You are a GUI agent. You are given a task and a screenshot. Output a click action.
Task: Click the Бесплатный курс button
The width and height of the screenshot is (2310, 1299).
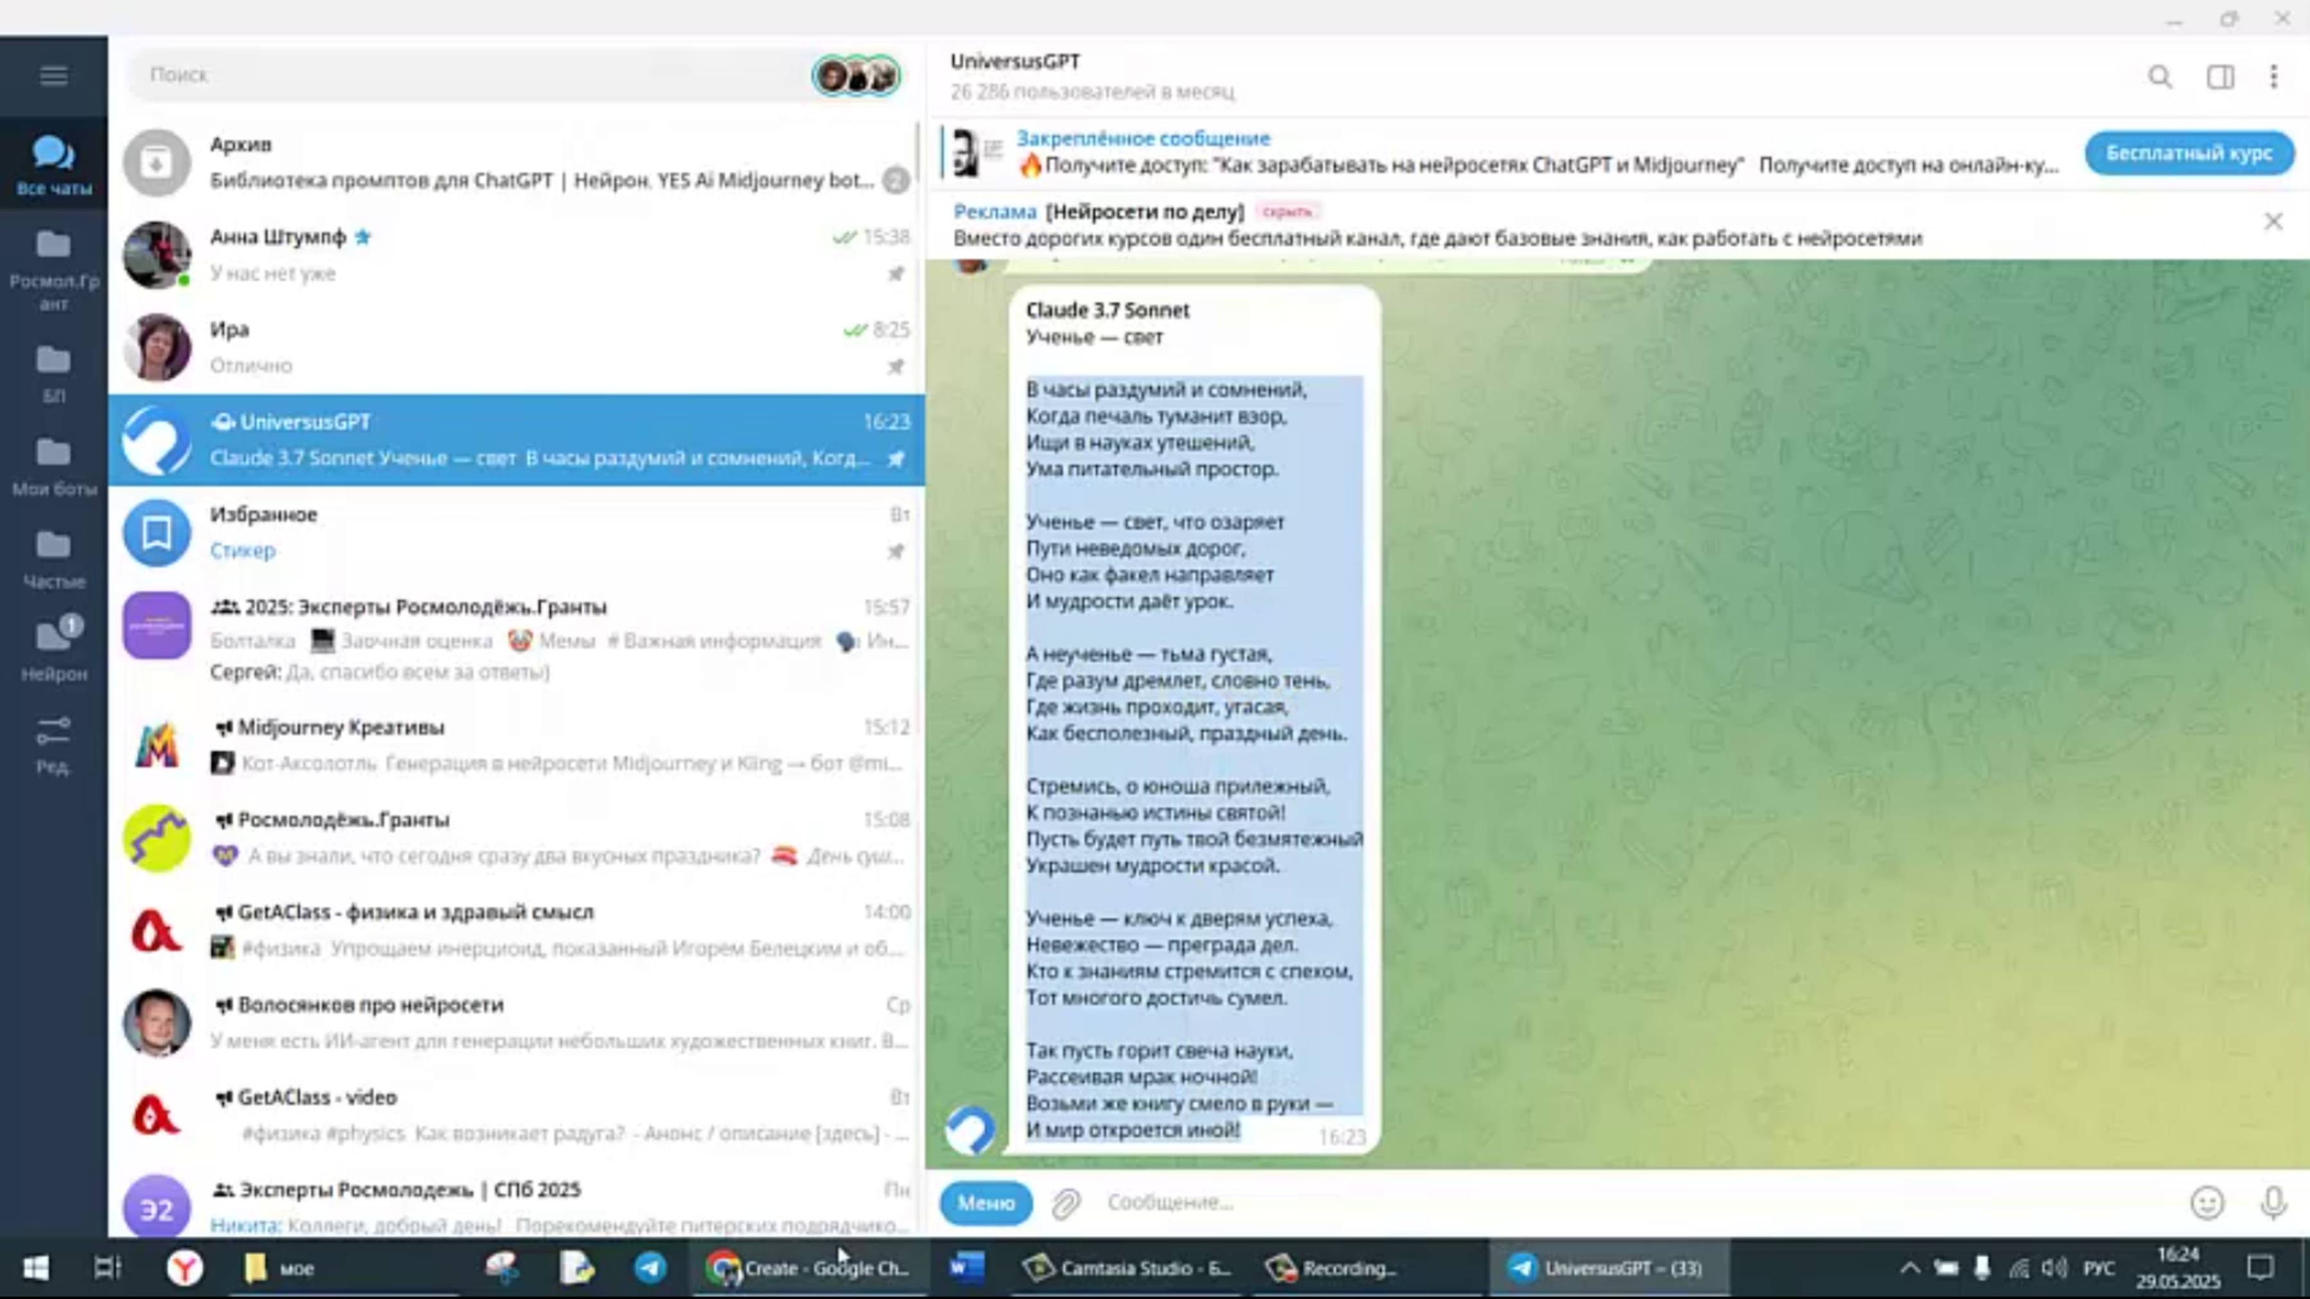pos(2188,153)
